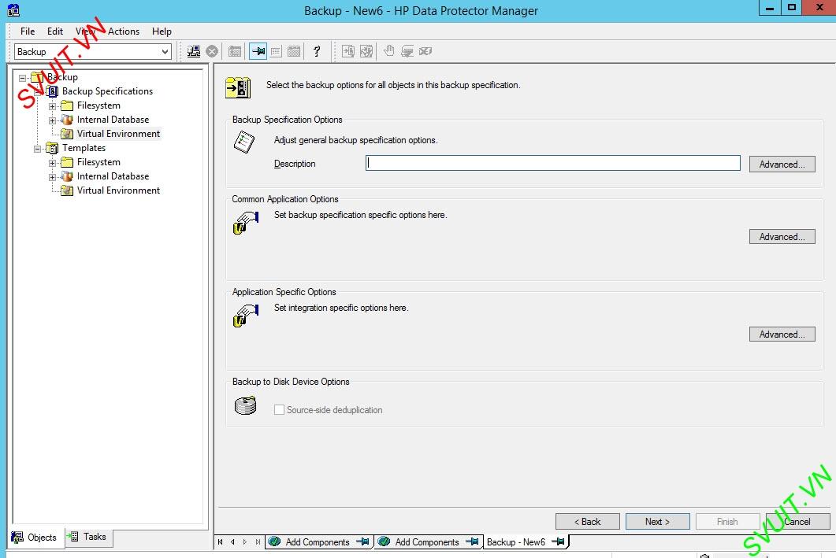Image resolution: width=836 pixels, height=558 pixels.
Task: Toggle the Source-side deduplication checkbox
Action: point(279,409)
